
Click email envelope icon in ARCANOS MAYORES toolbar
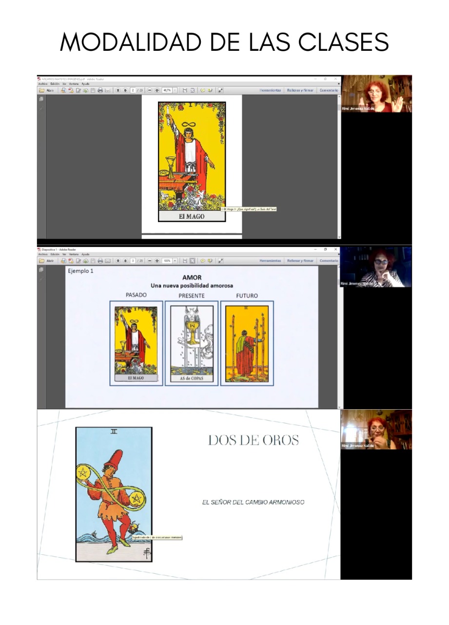click(108, 90)
